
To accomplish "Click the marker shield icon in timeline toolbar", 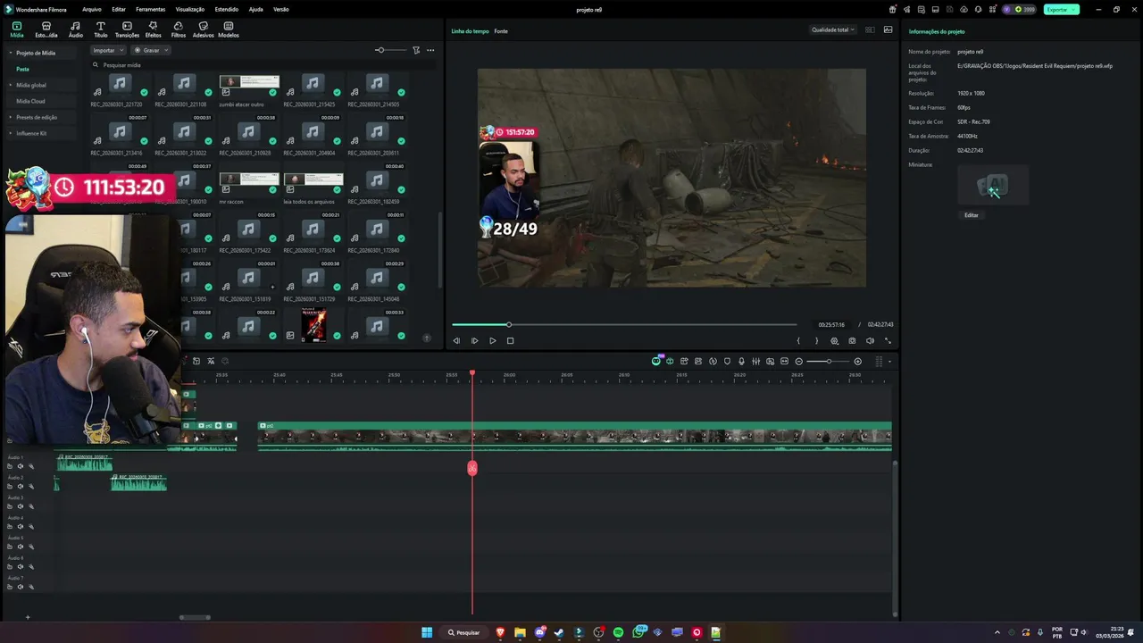I will (727, 361).
